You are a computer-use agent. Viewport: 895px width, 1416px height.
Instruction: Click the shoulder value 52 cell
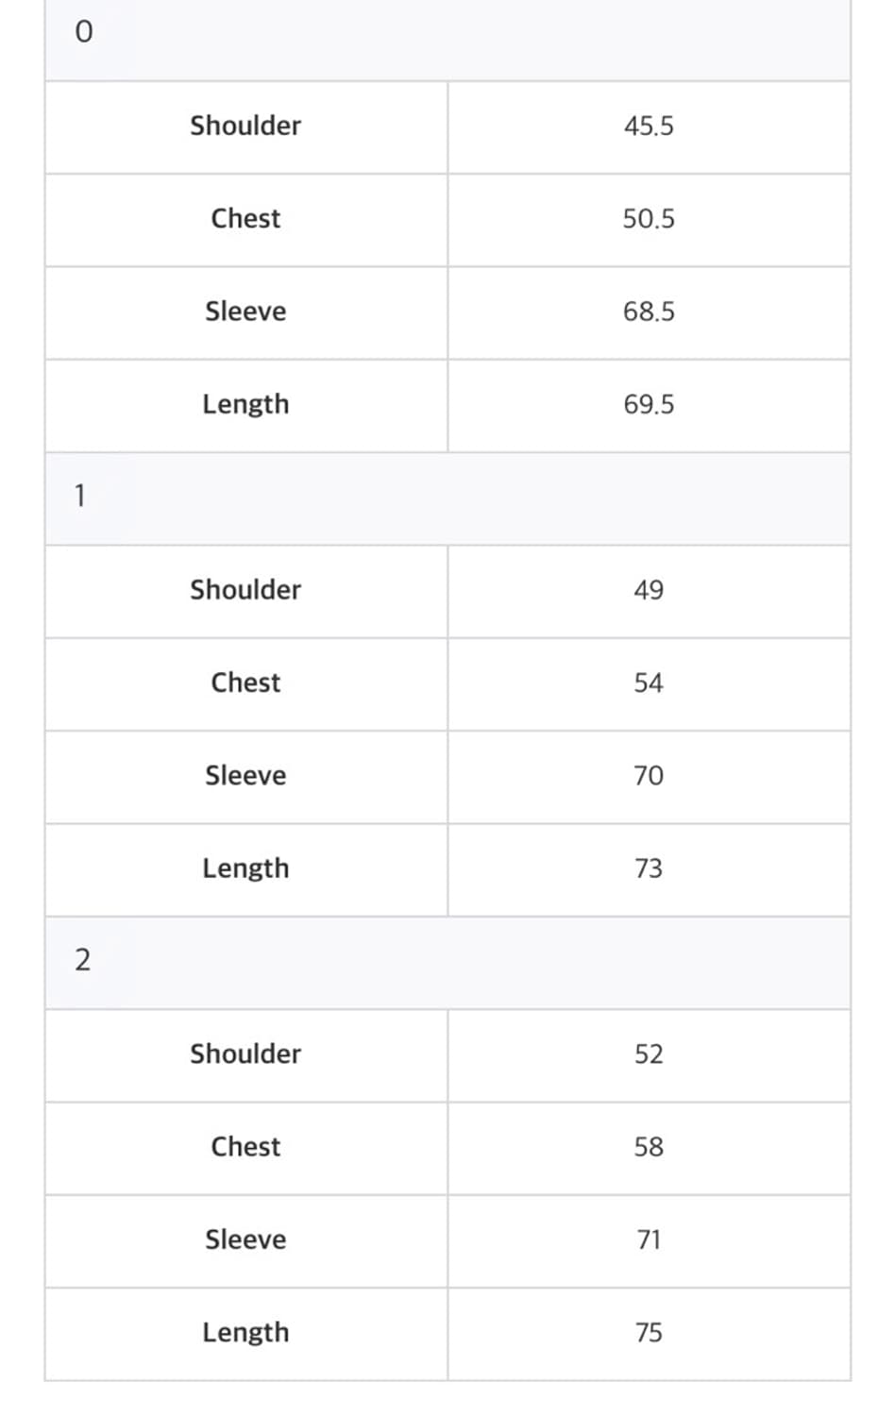[649, 1054]
